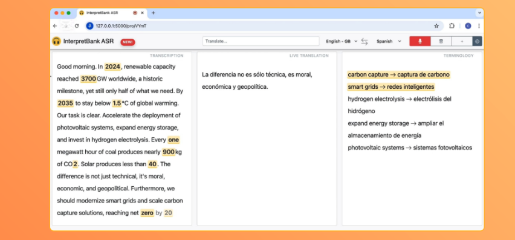Click the highlighted word zero
515x240 pixels.
click(147, 213)
